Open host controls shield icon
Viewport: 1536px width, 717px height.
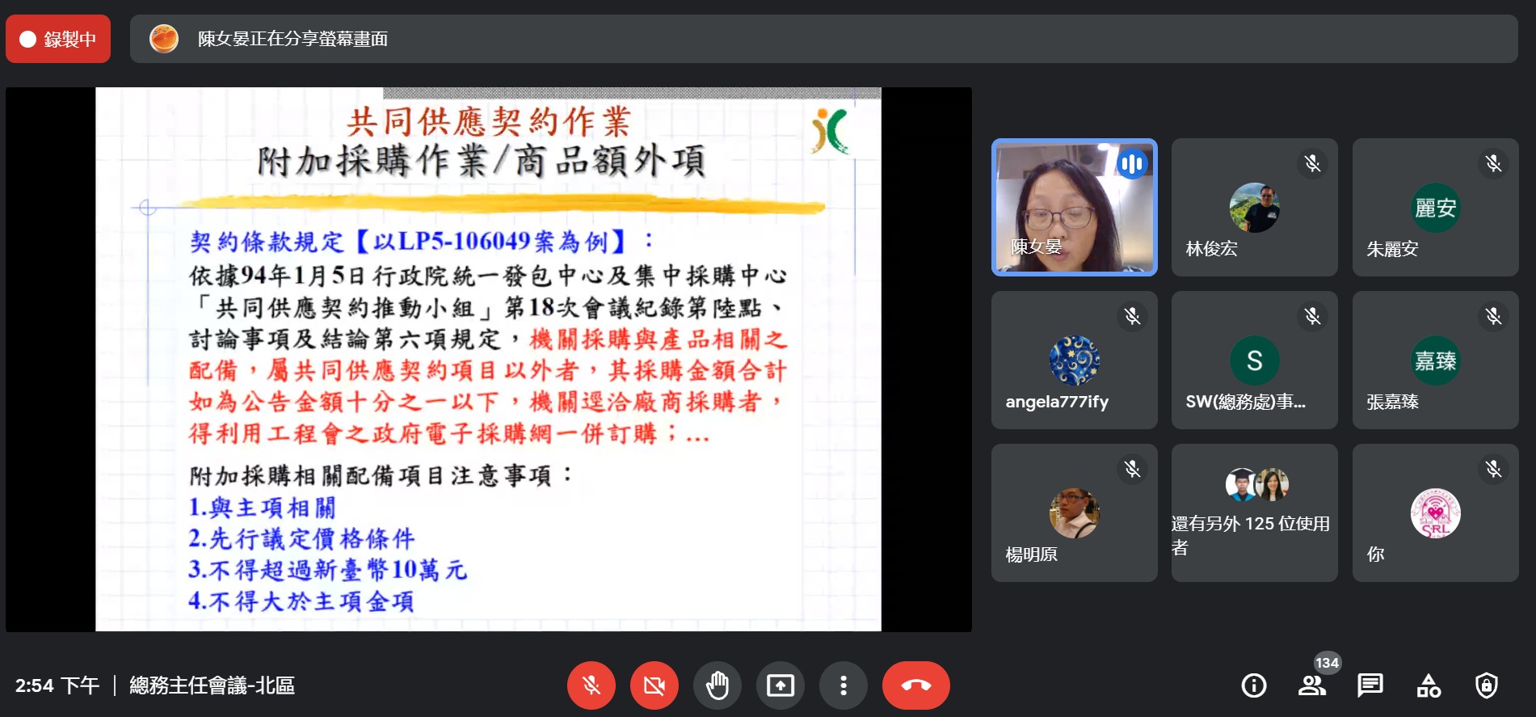coord(1486,685)
